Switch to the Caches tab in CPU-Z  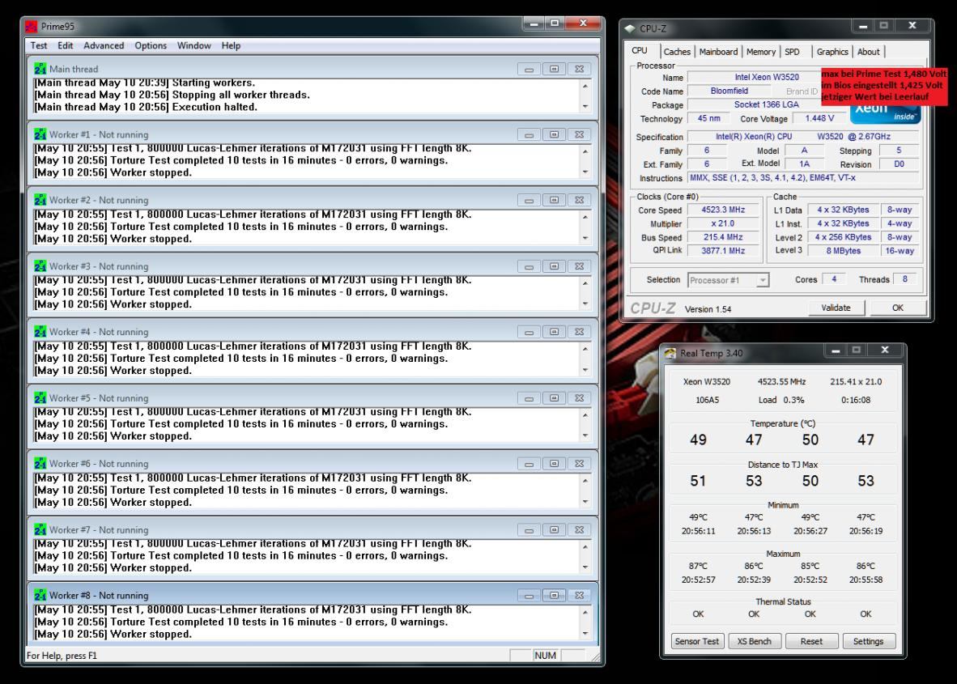677,52
